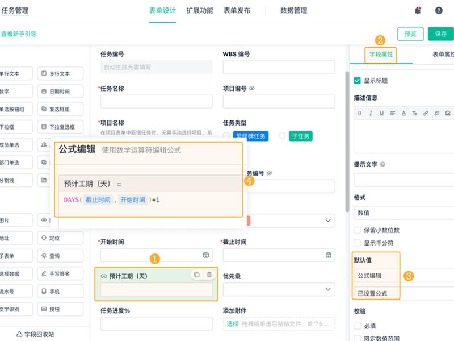Click the 任务名称 input field

tap(157, 102)
